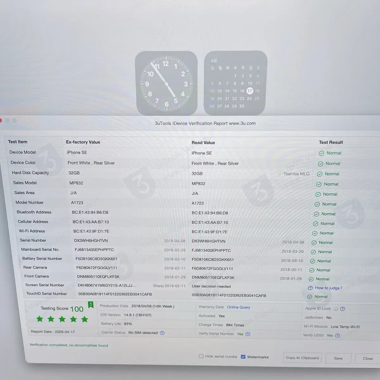Screen dimensions: 380x380
Task: Click help icon beside Verify UDID
Action: click(338, 336)
